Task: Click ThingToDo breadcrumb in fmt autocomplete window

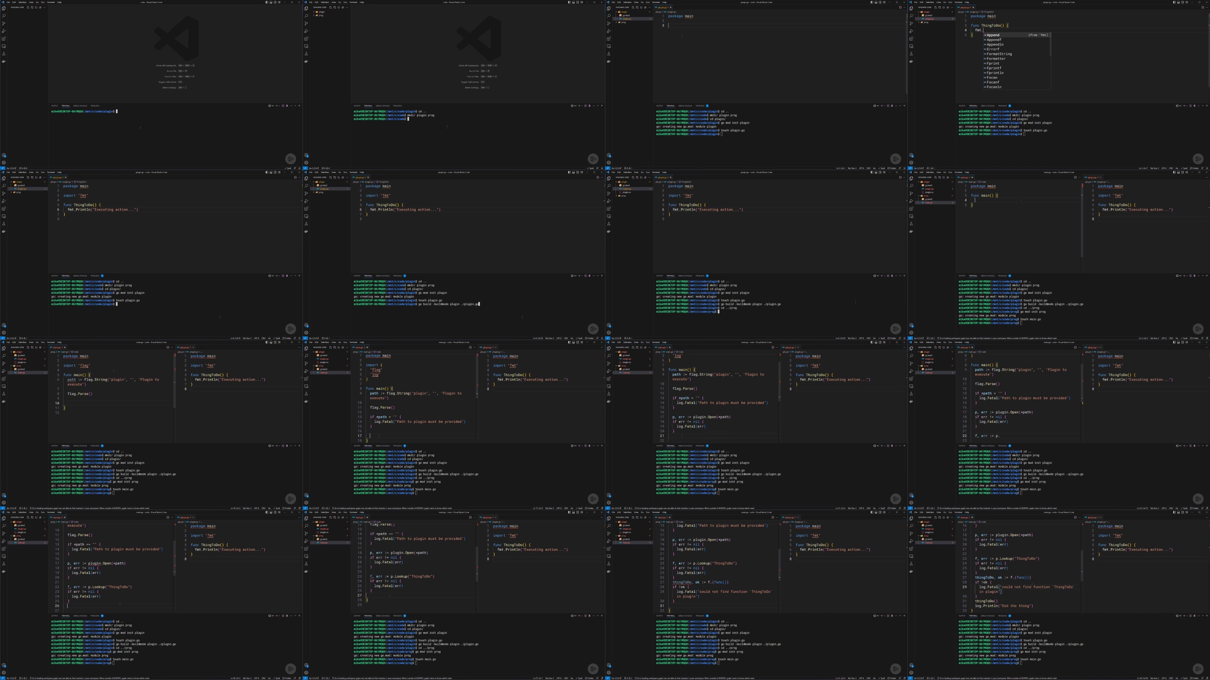Action: point(988,12)
